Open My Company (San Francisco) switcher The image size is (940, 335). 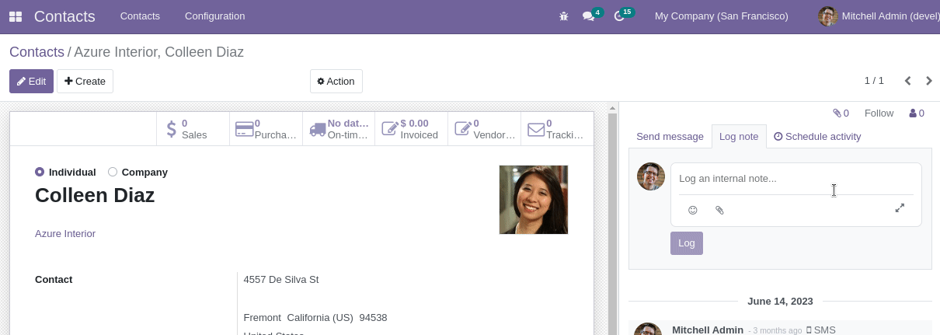tap(722, 16)
